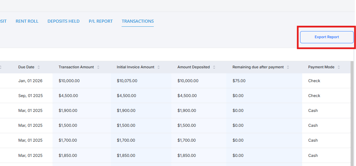Screen dimensions: 356x166
Task: Switch to Deposits Held tab
Action: pos(63,21)
